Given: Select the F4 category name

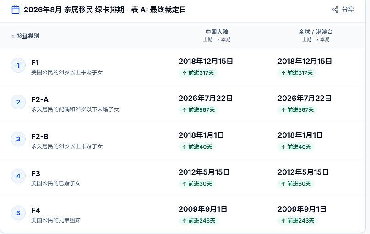Looking at the screenshot, I should coord(36,210).
